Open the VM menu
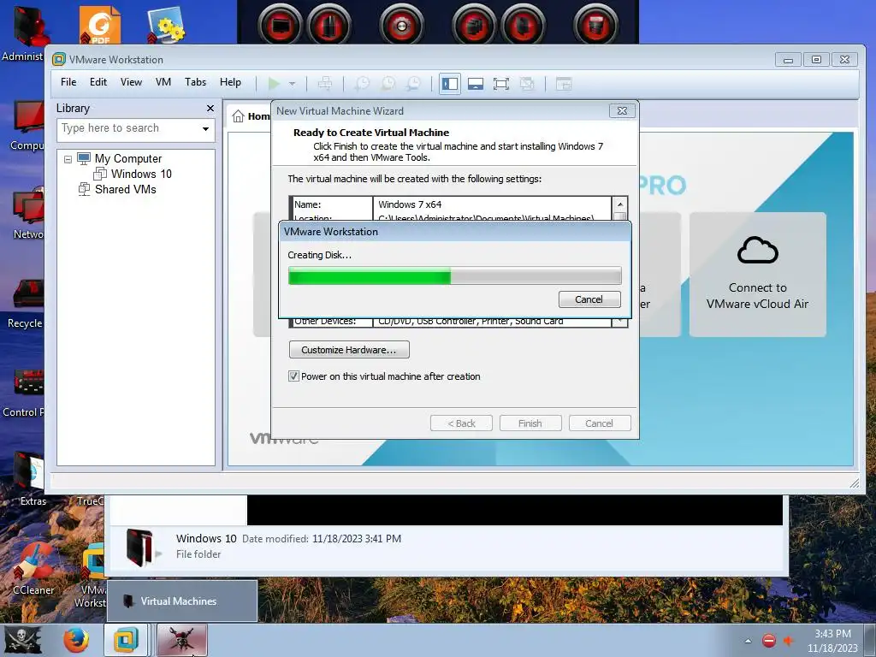876x657 pixels. (x=163, y=82)
